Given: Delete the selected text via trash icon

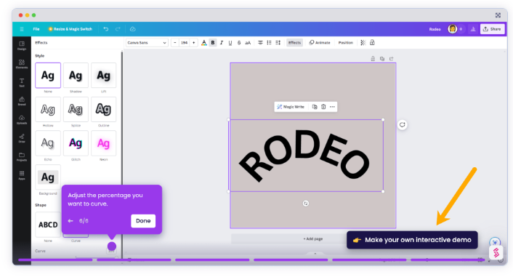Looking at the screenshot, I should pos(323,107).
